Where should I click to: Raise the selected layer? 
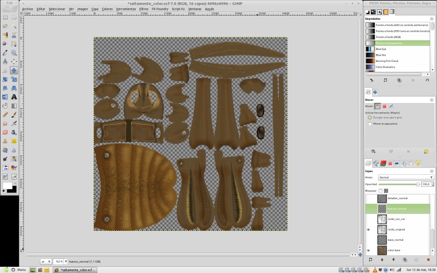pos(382,259)
